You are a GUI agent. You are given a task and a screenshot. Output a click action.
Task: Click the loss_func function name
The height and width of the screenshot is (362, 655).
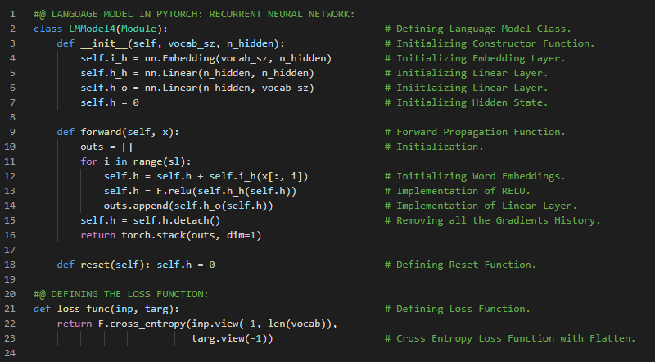point(82,309)
